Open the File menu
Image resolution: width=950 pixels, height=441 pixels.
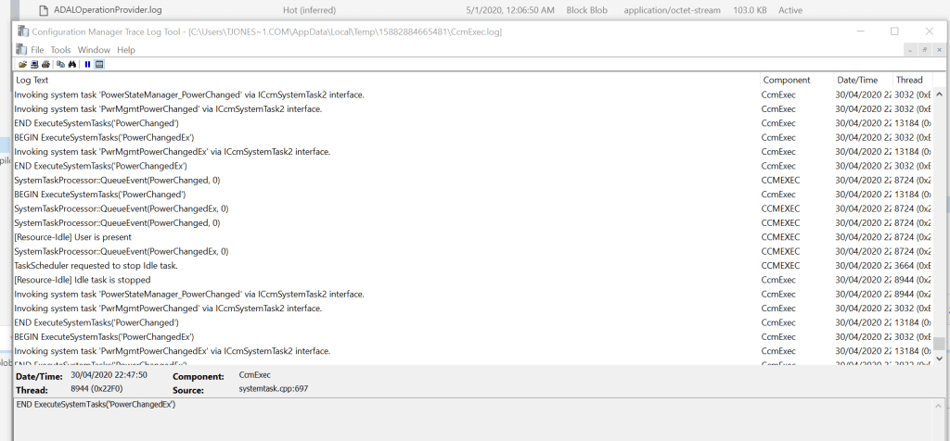click(37, 50)
